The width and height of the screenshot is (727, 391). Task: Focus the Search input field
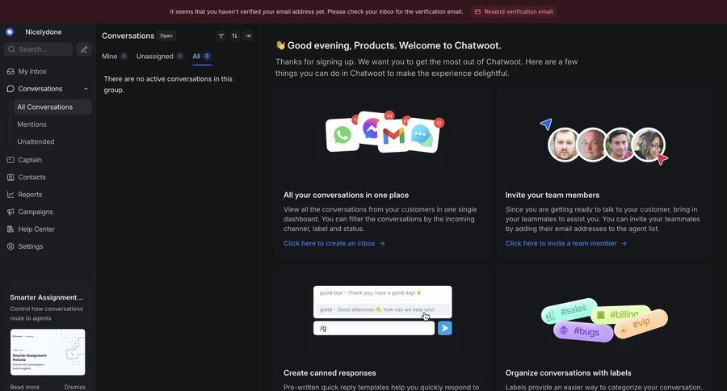coord(38,49)
